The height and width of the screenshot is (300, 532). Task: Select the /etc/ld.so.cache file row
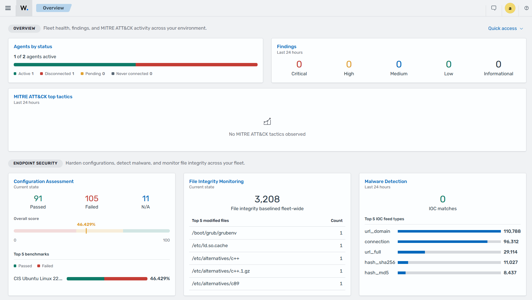(267, 245)
